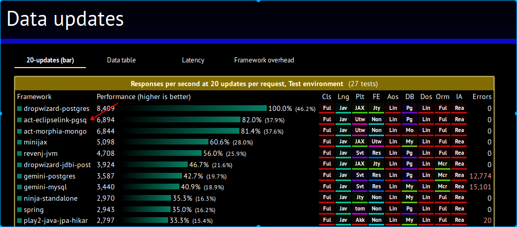
Task: Click the FE column header
Action: coord(376,96)
